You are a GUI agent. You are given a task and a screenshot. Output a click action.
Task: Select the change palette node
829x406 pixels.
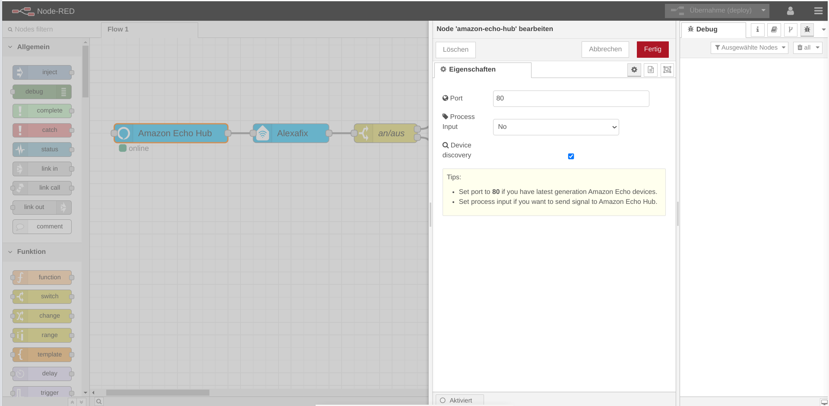click(42, 316)
